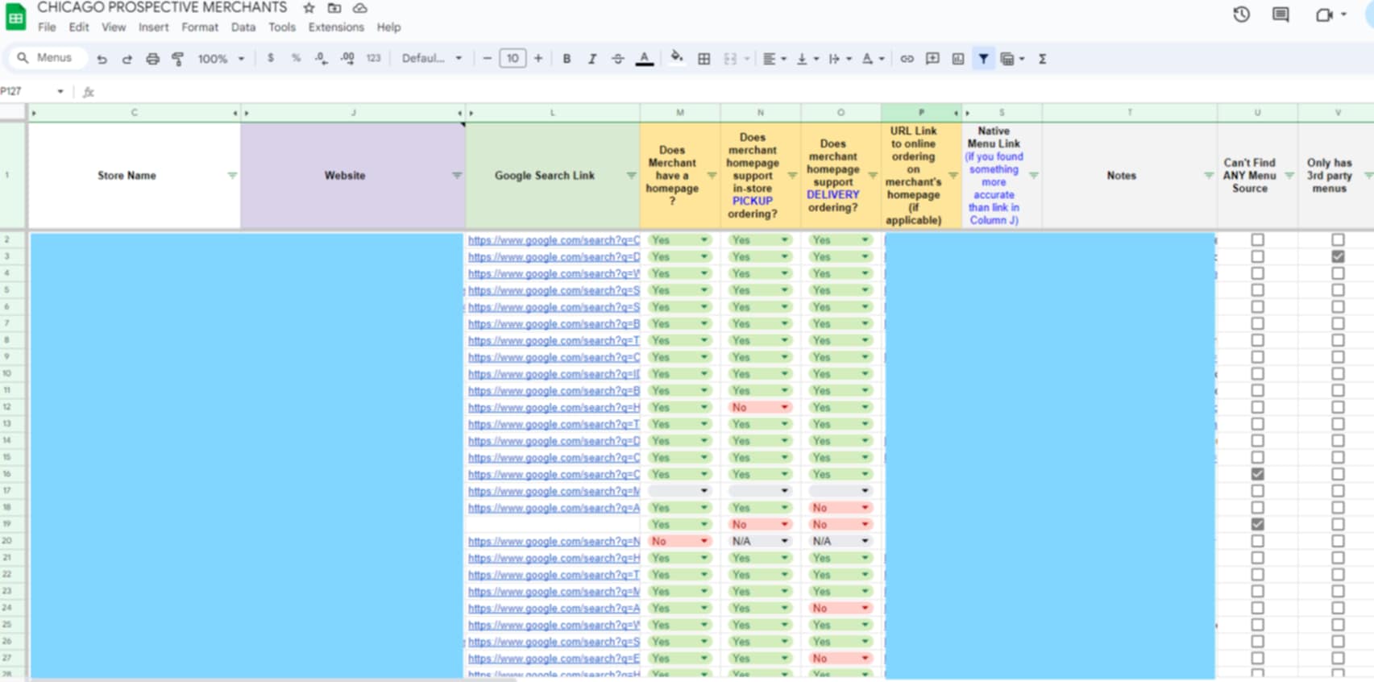Uncheck Can't Find ANY Menu Source in row 19

click(x=1257, y=524)
